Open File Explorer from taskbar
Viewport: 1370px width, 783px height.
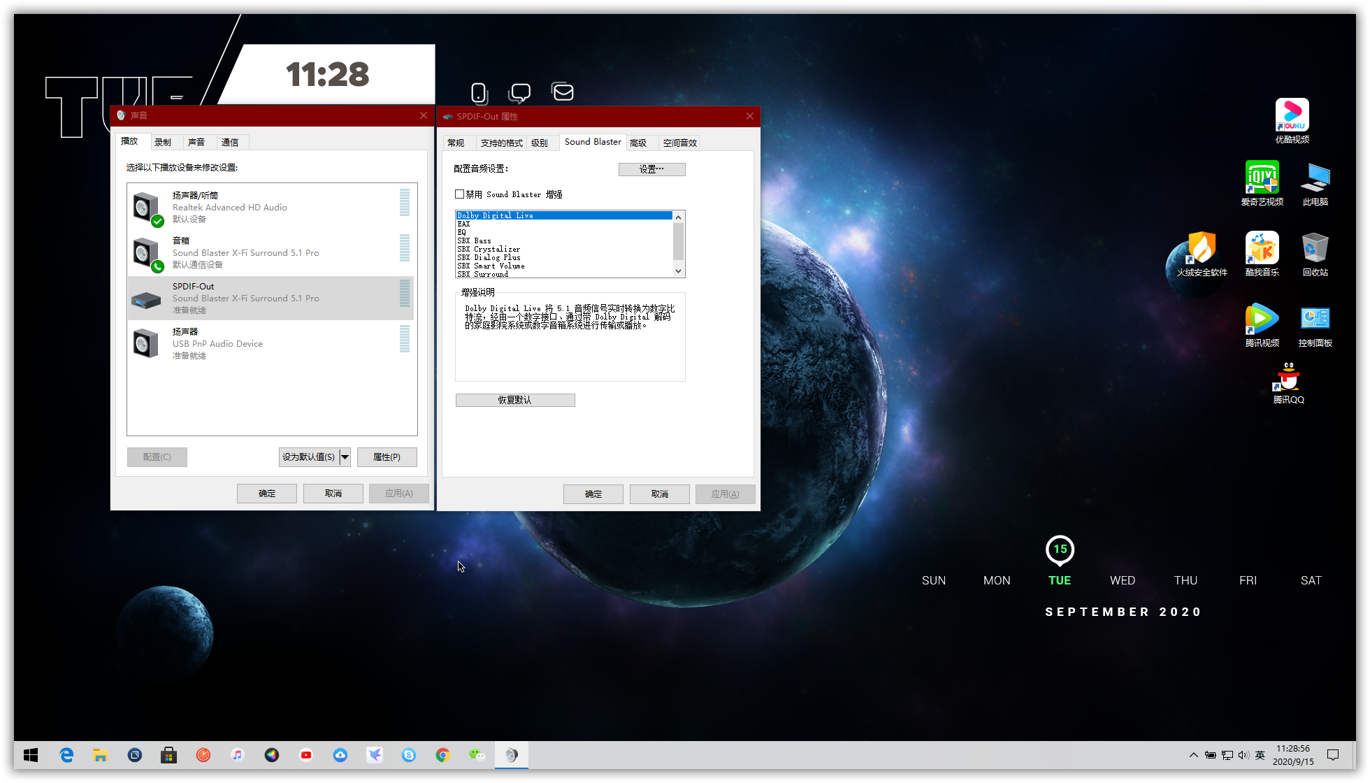[x=101, y=755]
